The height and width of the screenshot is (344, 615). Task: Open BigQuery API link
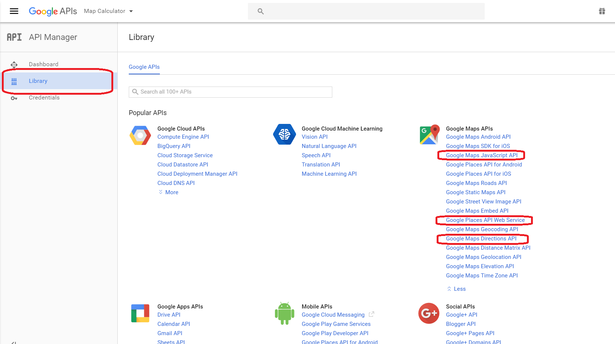click(x=174, y=146)
